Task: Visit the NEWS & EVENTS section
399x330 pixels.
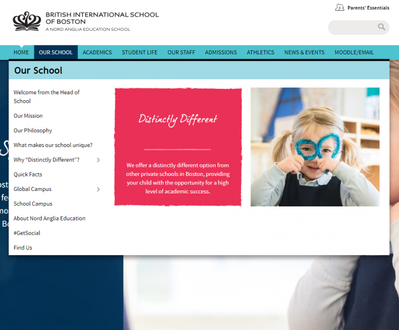Action: [x=304, y=52]
